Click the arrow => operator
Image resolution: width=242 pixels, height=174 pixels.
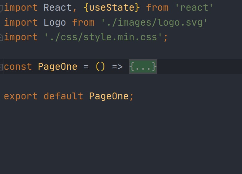pyautogui.click(x=117, y=67)
